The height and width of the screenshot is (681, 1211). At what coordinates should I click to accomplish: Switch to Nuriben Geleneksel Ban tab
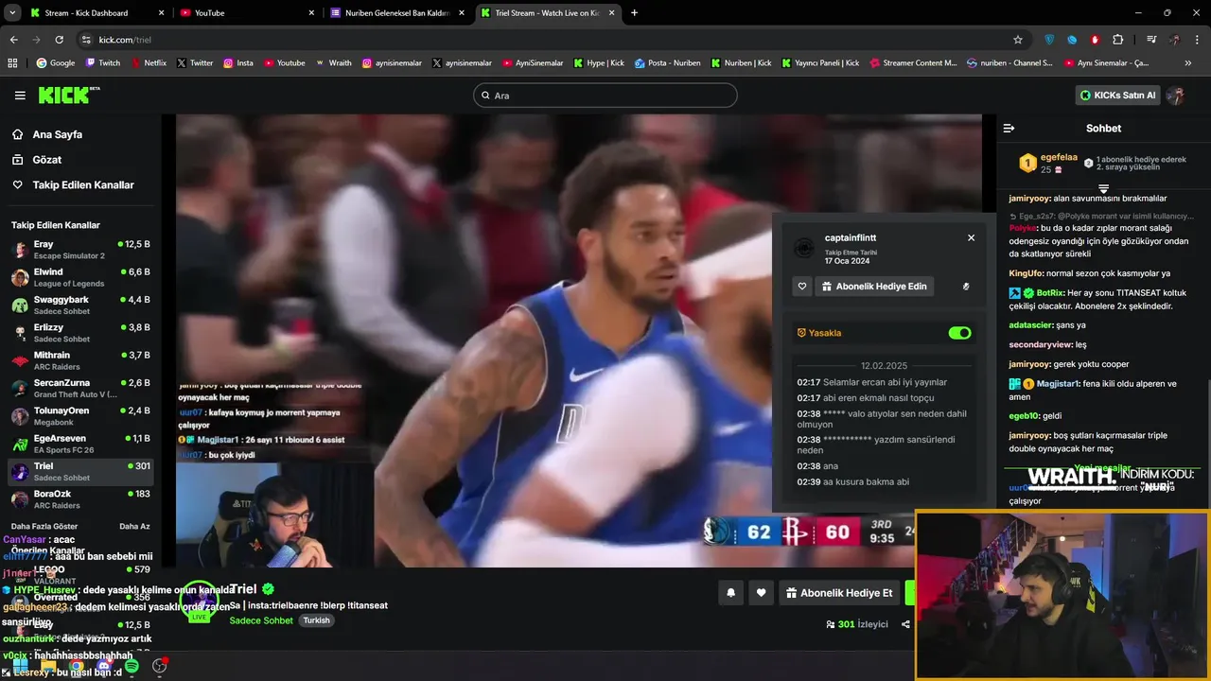pos(397,13)
